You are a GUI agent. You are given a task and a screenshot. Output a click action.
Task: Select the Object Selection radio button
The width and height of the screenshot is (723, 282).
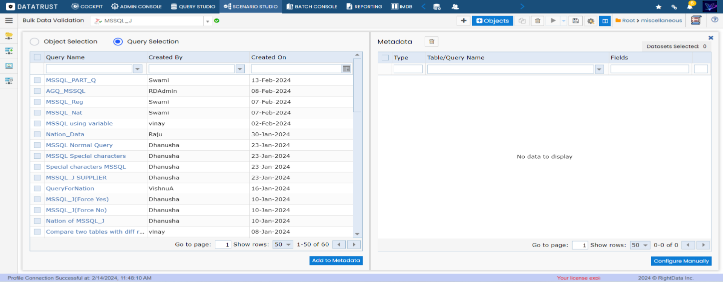coord(34,42)
